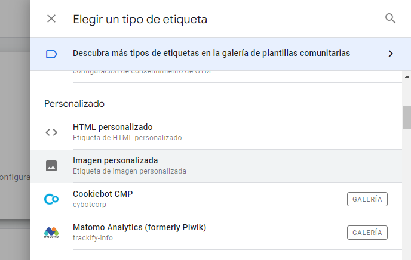The image size is (411, 260).
Task: Select the Cookiebot CMP template
Action: (x=216, y=200)
